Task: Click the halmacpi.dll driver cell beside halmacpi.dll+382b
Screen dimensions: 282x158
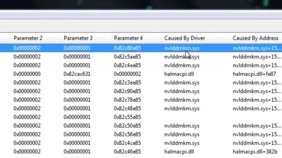Action: (179, 151)
